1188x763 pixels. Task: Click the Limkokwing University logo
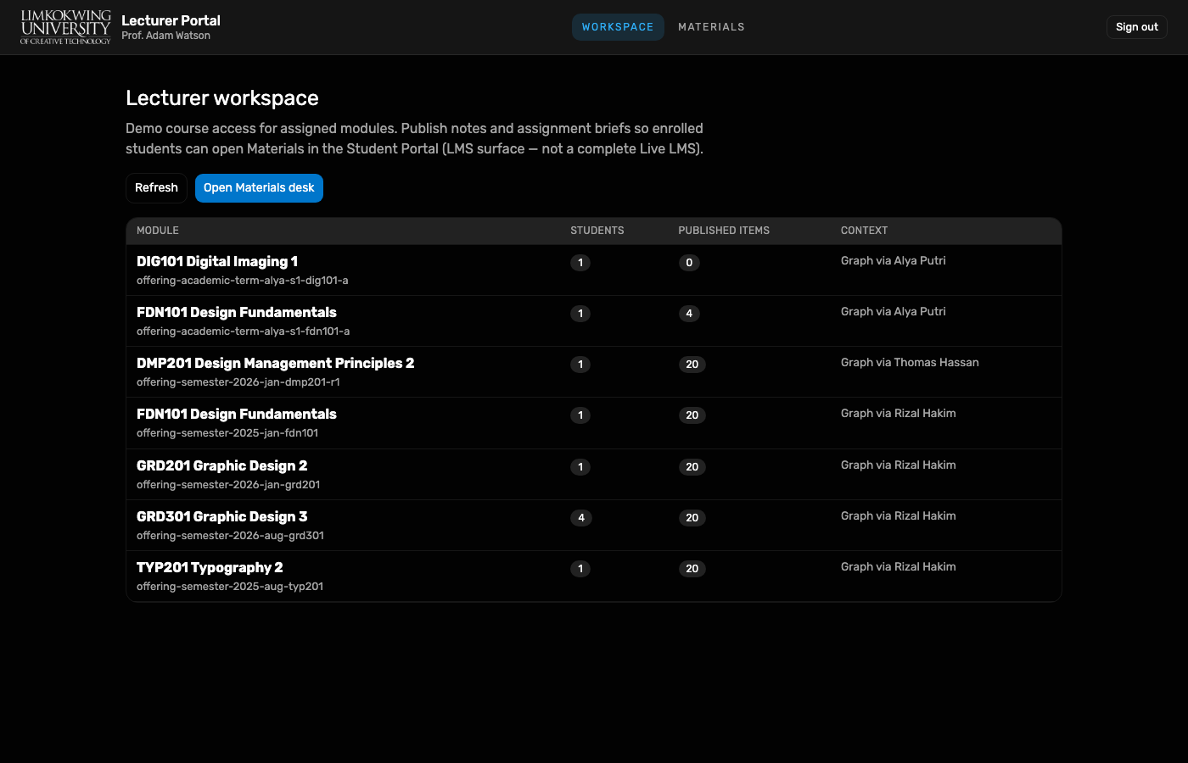[x=65, y=27]
